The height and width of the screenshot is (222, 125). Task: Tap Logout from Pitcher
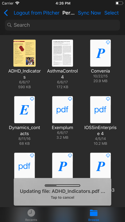[37, 13]
